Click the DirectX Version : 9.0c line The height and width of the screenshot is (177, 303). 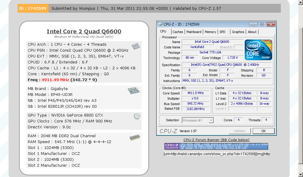pyautogui.click(x=49, y=127)
